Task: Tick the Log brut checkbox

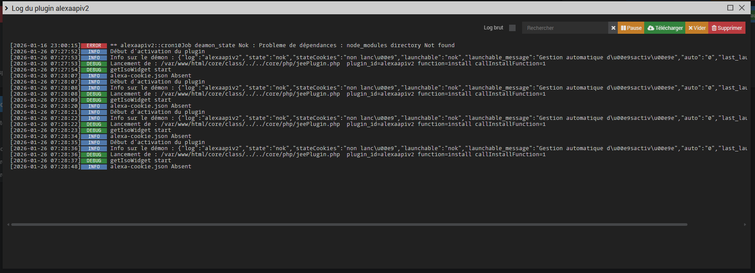Action: pyautogui.click(x=512, y=28)
